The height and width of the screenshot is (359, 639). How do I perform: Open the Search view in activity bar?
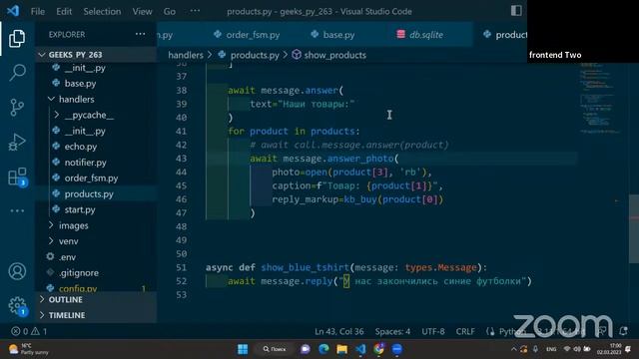pos(17,73)
